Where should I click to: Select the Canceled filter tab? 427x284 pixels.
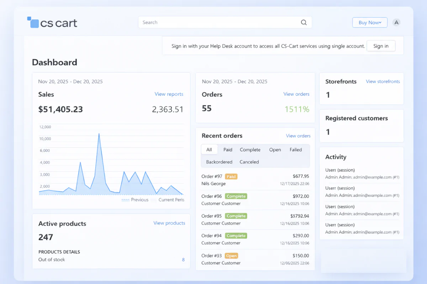point(249,162)
